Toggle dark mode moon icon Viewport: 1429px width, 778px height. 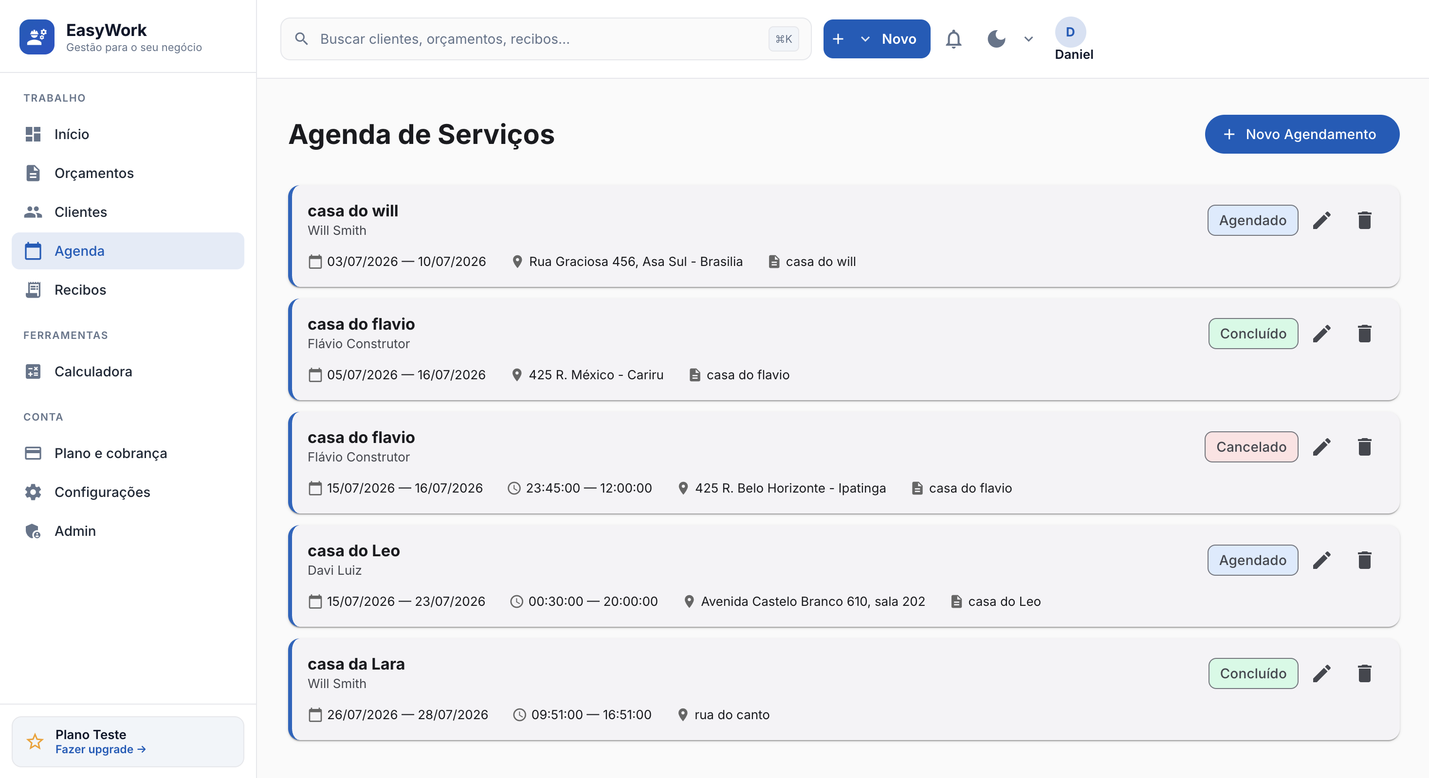[996, 39]
